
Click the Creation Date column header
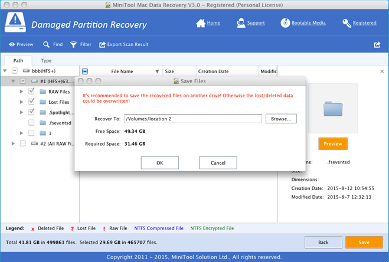click(x=227, y=71)
